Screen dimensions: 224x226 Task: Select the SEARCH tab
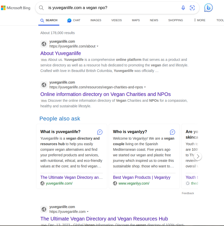(49, 20)
